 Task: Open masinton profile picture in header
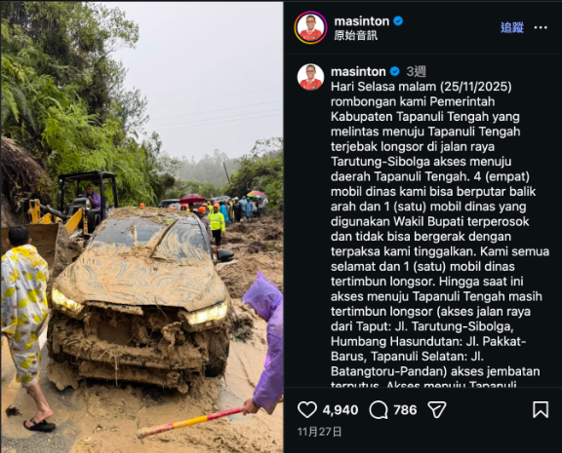click(310, 27)
